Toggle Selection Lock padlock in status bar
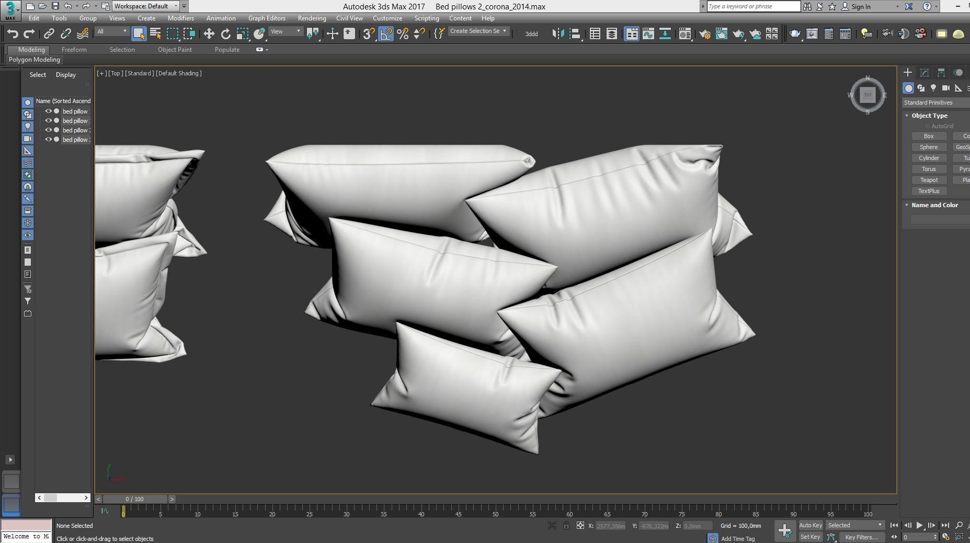This screenshot has height=543, width=970. pos(566,525)
